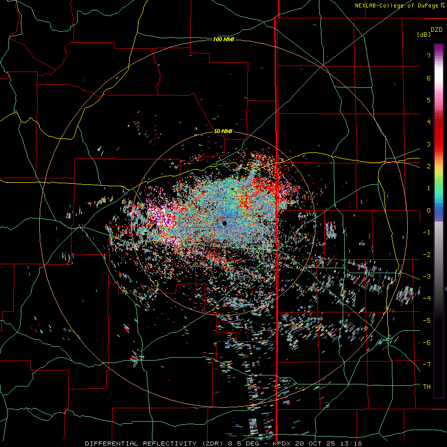This screenshot has width=447, height=447.
Task: Click the black radar site dot at center
Action: (224, 223)
